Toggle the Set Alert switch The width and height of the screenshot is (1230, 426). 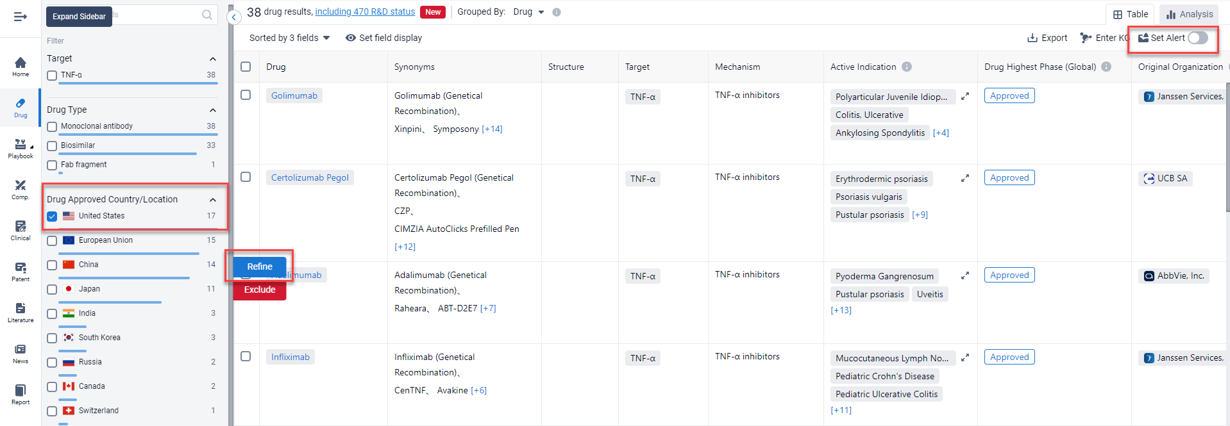pos(1197,38)
